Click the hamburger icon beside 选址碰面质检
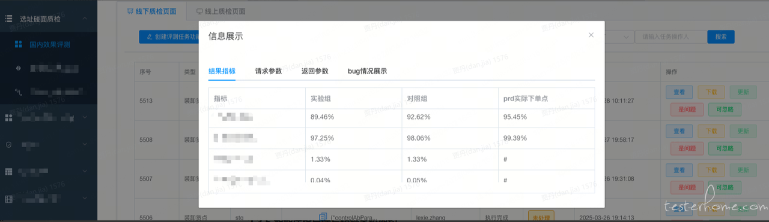Screen dimensions: 769x222 pos(8,19)
